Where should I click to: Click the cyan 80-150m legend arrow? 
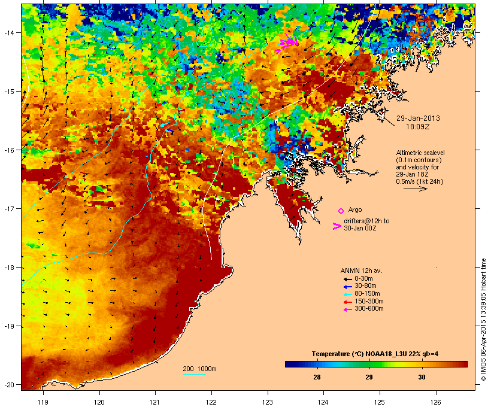tap(347, 294)
